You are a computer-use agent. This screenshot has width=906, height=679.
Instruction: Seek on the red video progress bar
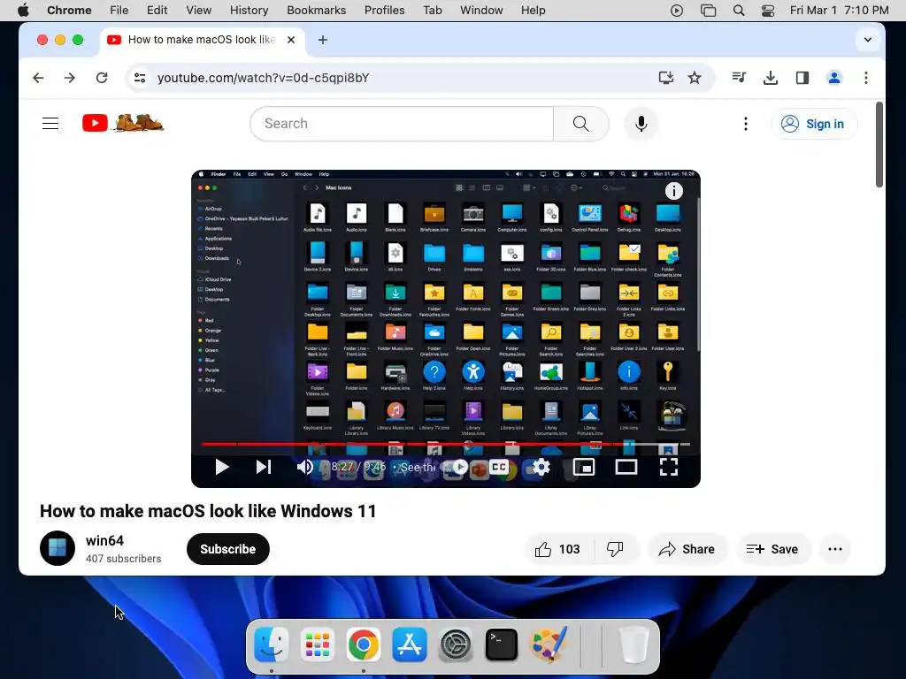[x=446, y=444]
